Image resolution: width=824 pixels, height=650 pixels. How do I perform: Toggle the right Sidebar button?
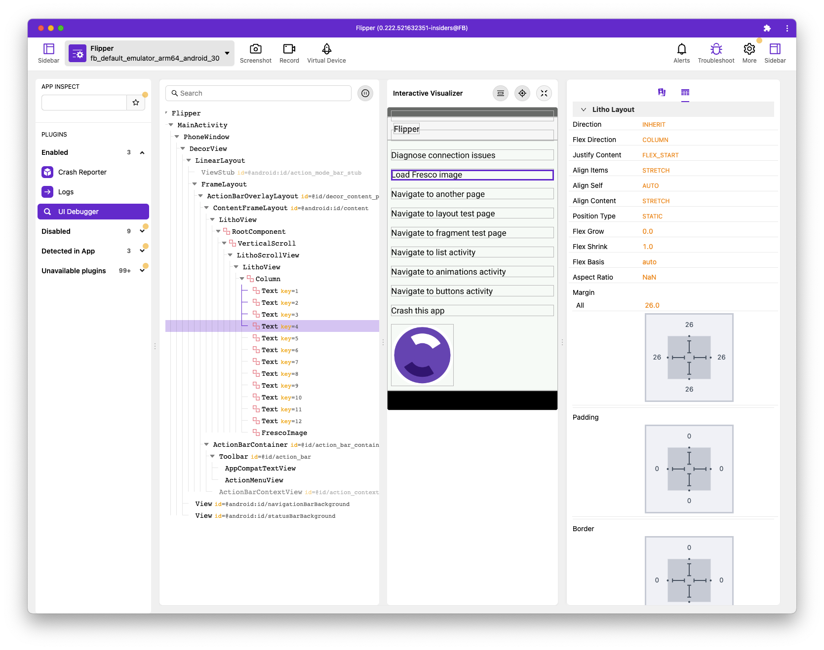click(775, 53)
